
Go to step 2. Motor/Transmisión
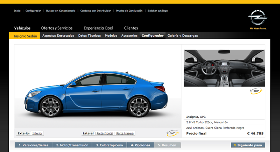coord(72,145)
